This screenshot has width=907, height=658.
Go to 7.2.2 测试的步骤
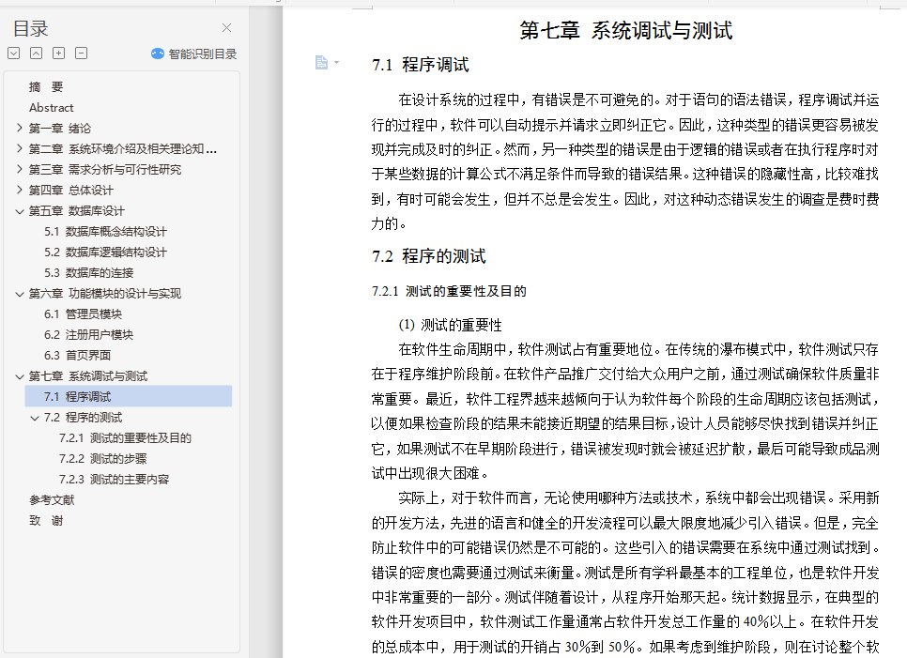coord(103,458)
